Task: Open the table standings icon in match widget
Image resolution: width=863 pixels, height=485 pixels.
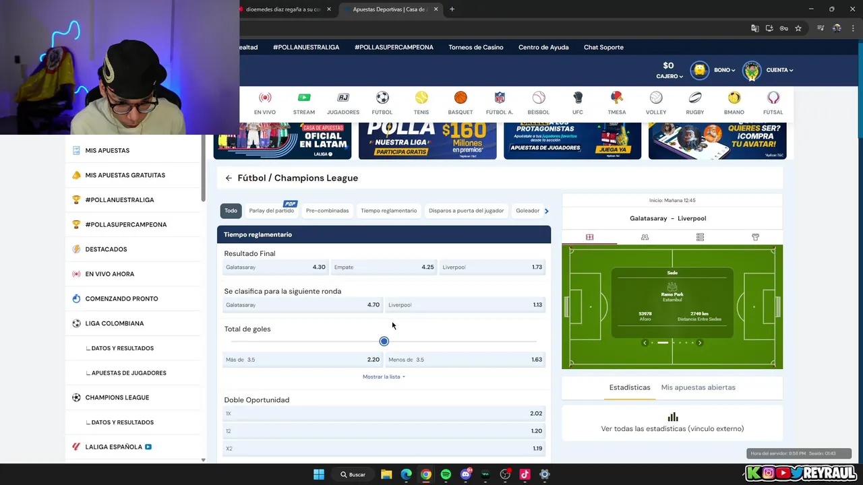Action: point(700,237)
